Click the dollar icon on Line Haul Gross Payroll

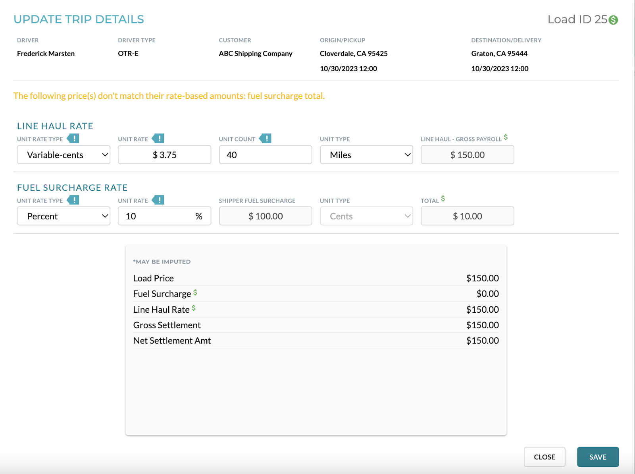(x=506, y=137)
